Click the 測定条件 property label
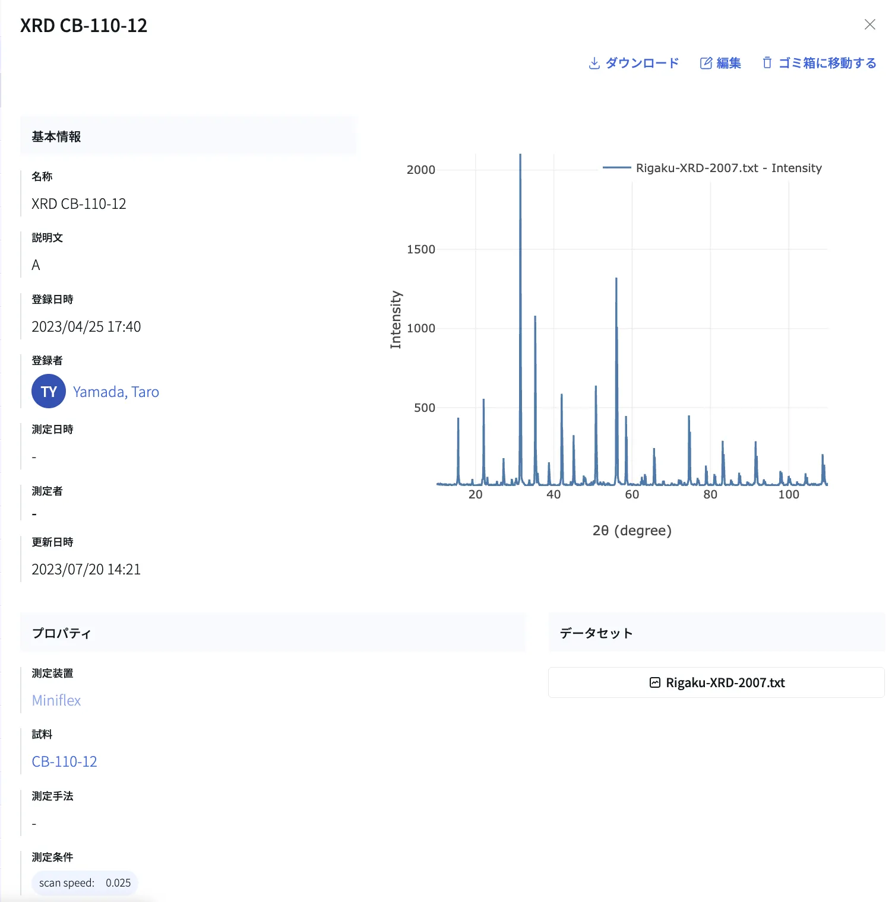 (x=52, y=857)
